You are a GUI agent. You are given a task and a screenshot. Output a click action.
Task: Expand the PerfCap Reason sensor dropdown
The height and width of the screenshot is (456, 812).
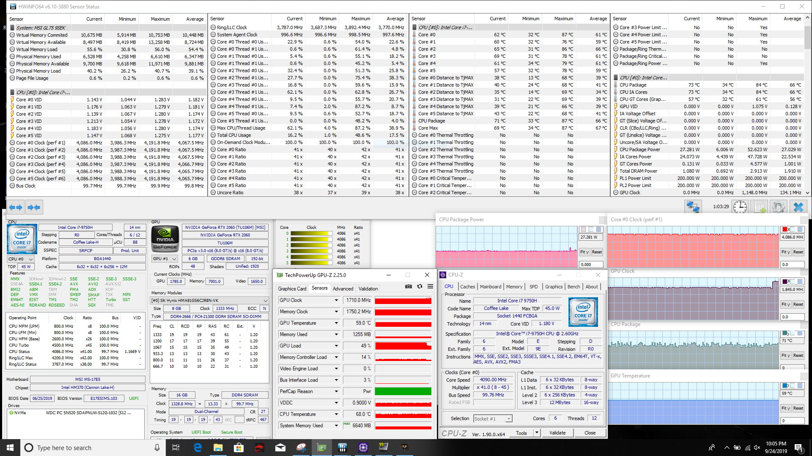click(336, 391)
